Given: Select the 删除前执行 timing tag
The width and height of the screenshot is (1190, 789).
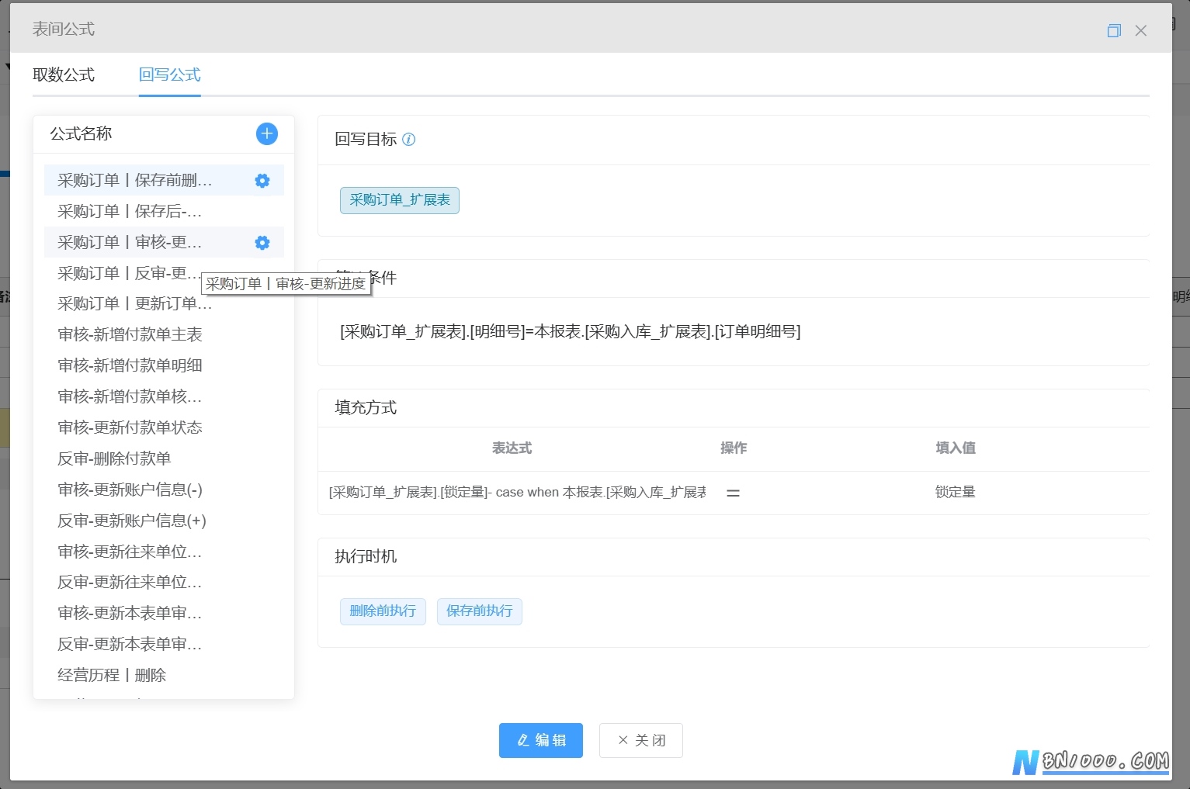Looking at the screenshot, I should pos(383,611).
